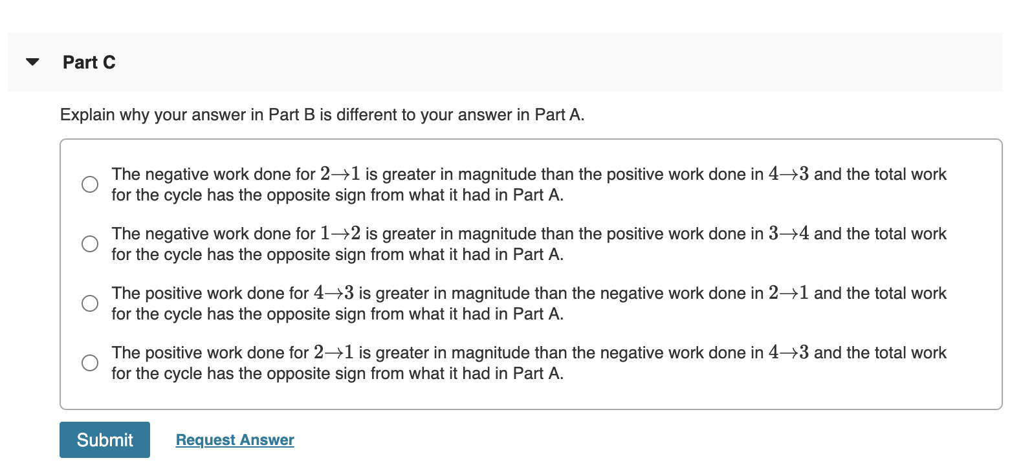
Task: Select the radio button for the second option
Action: [89, 244]
